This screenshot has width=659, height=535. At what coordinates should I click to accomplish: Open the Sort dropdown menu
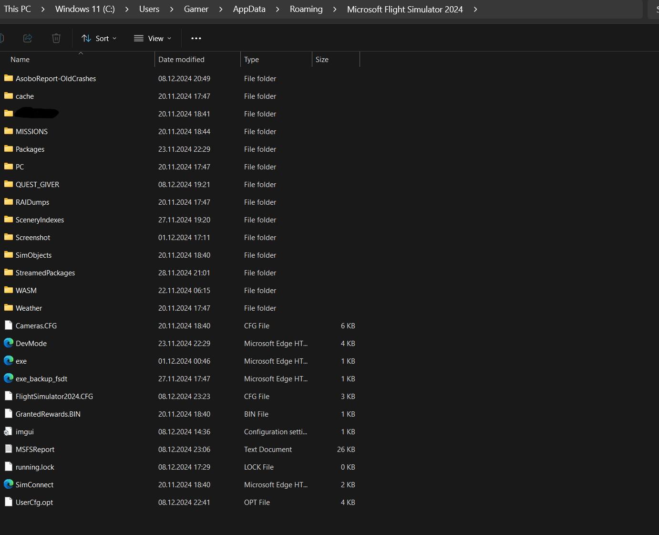[99, 38]
